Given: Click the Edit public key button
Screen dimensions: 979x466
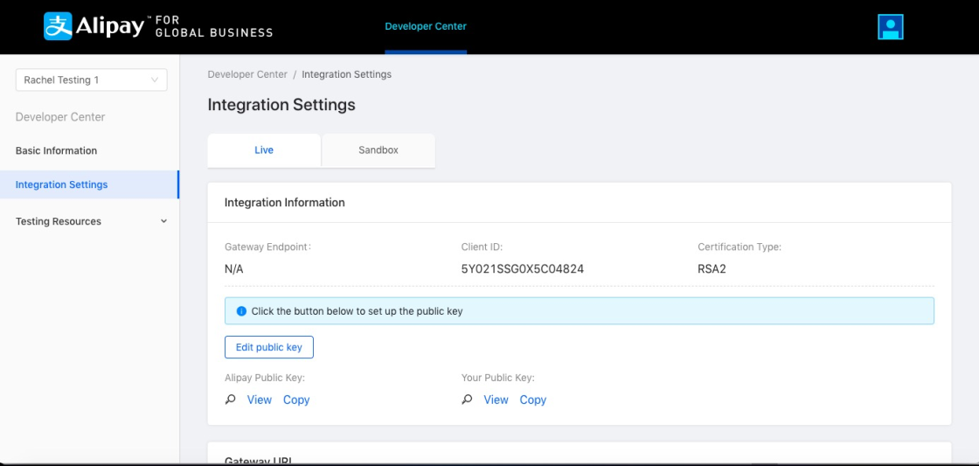Looking at the screenshot, I should coord(268,347).
